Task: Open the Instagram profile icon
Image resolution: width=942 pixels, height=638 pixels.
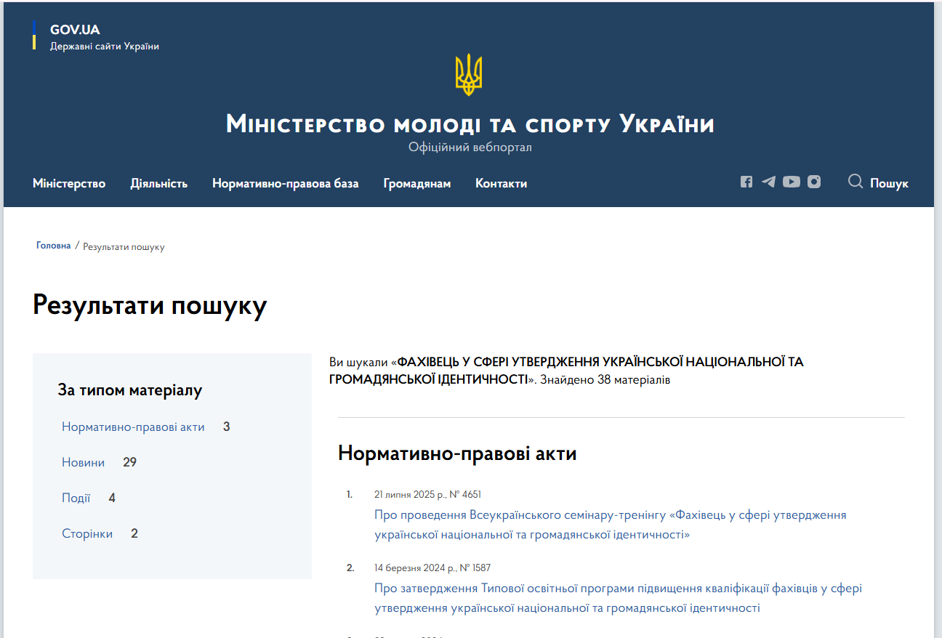Action: (x=814, y=182)
